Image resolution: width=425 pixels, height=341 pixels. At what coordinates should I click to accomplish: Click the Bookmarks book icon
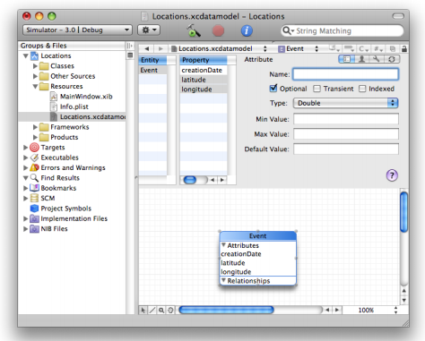pos(34,188)
